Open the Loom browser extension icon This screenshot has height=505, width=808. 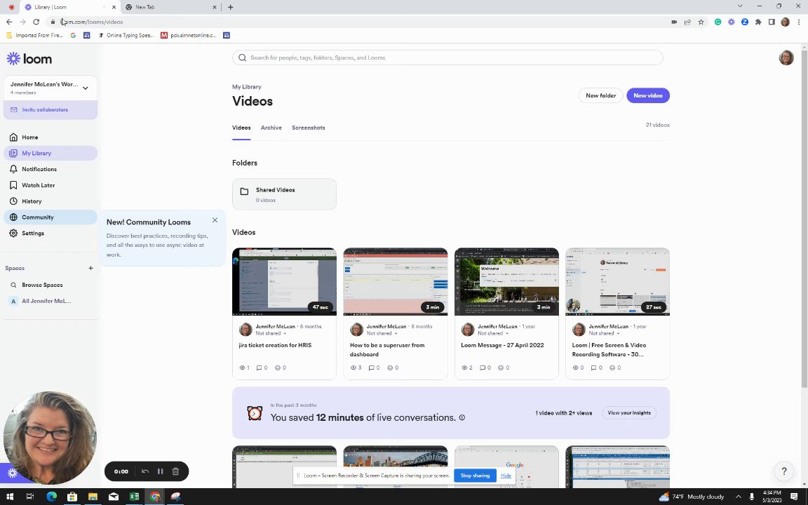coord(732,22)
